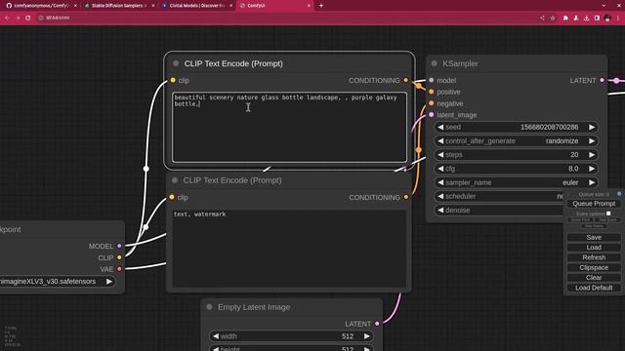The image size is (625, 351).
Task: Click the Load workflow button
Action: 594,247
